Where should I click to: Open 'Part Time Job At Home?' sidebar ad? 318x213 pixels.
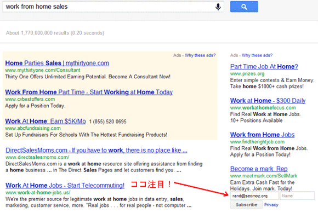coord(264,67)
